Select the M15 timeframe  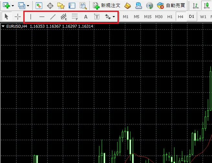[x=148, y=17]
